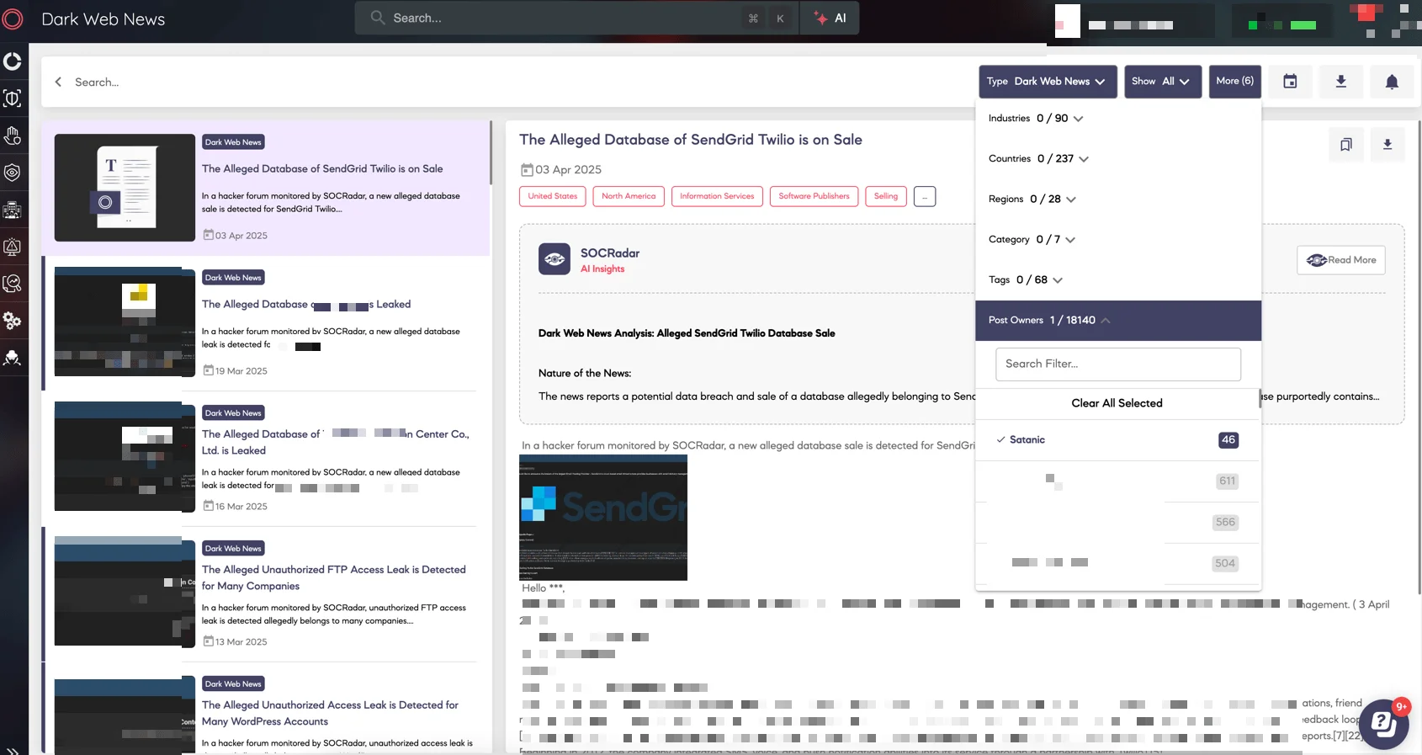Collapse the Post Owners filter
This screenshot has height=755, width=1422.
tap(1118, 321)
